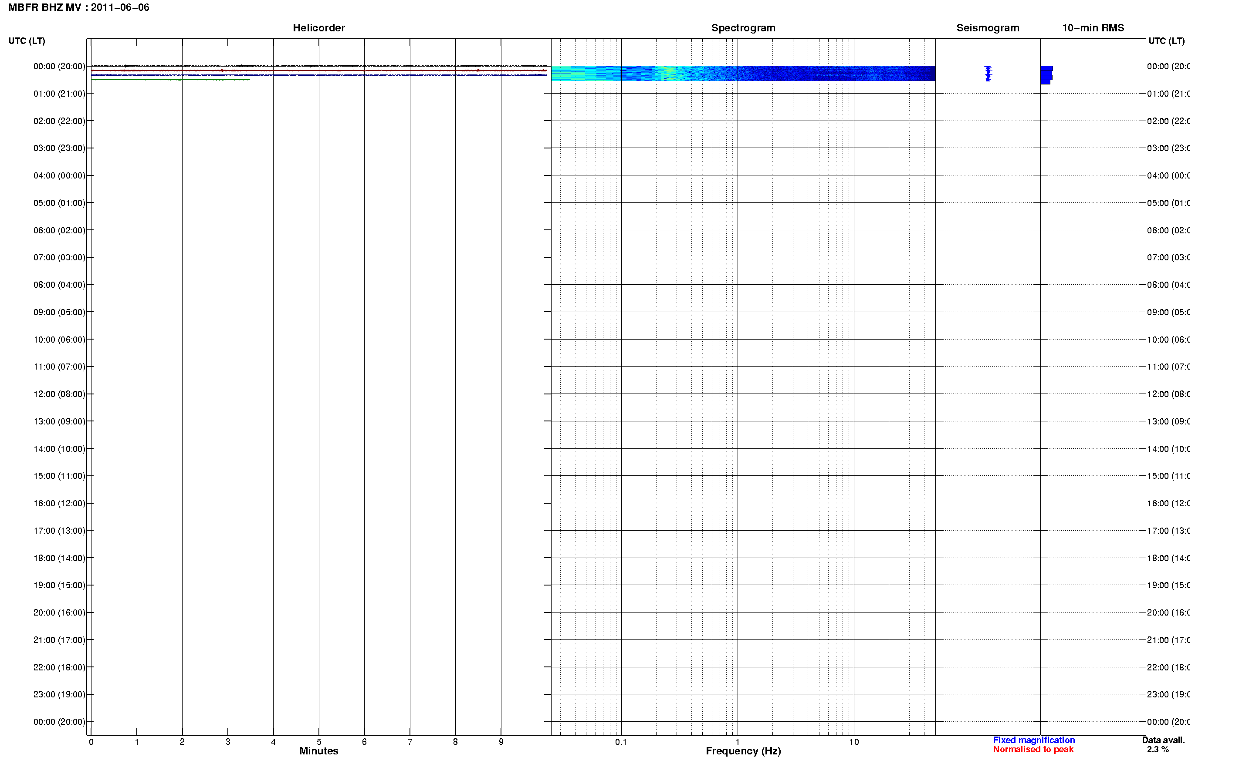1239x774 pixels.
Task: Click the black helicorder trace at 00:00
Action: pyautogui.click(x=319, y=66)
